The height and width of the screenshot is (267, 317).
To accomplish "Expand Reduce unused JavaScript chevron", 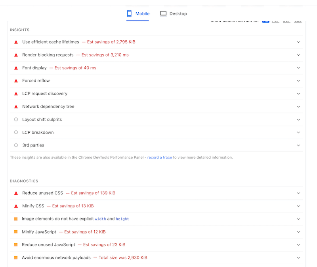I will click(x=298, y=245).
